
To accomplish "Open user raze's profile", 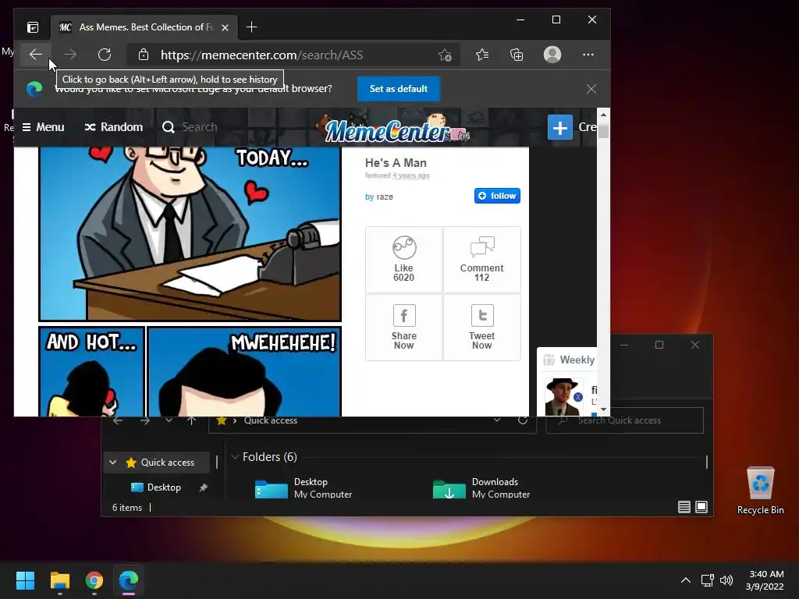I will pyautogui.click(x=385, y=197).
